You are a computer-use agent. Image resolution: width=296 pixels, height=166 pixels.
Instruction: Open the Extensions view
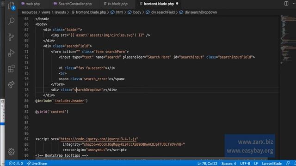pyautogui.click(x=11, y=69)
